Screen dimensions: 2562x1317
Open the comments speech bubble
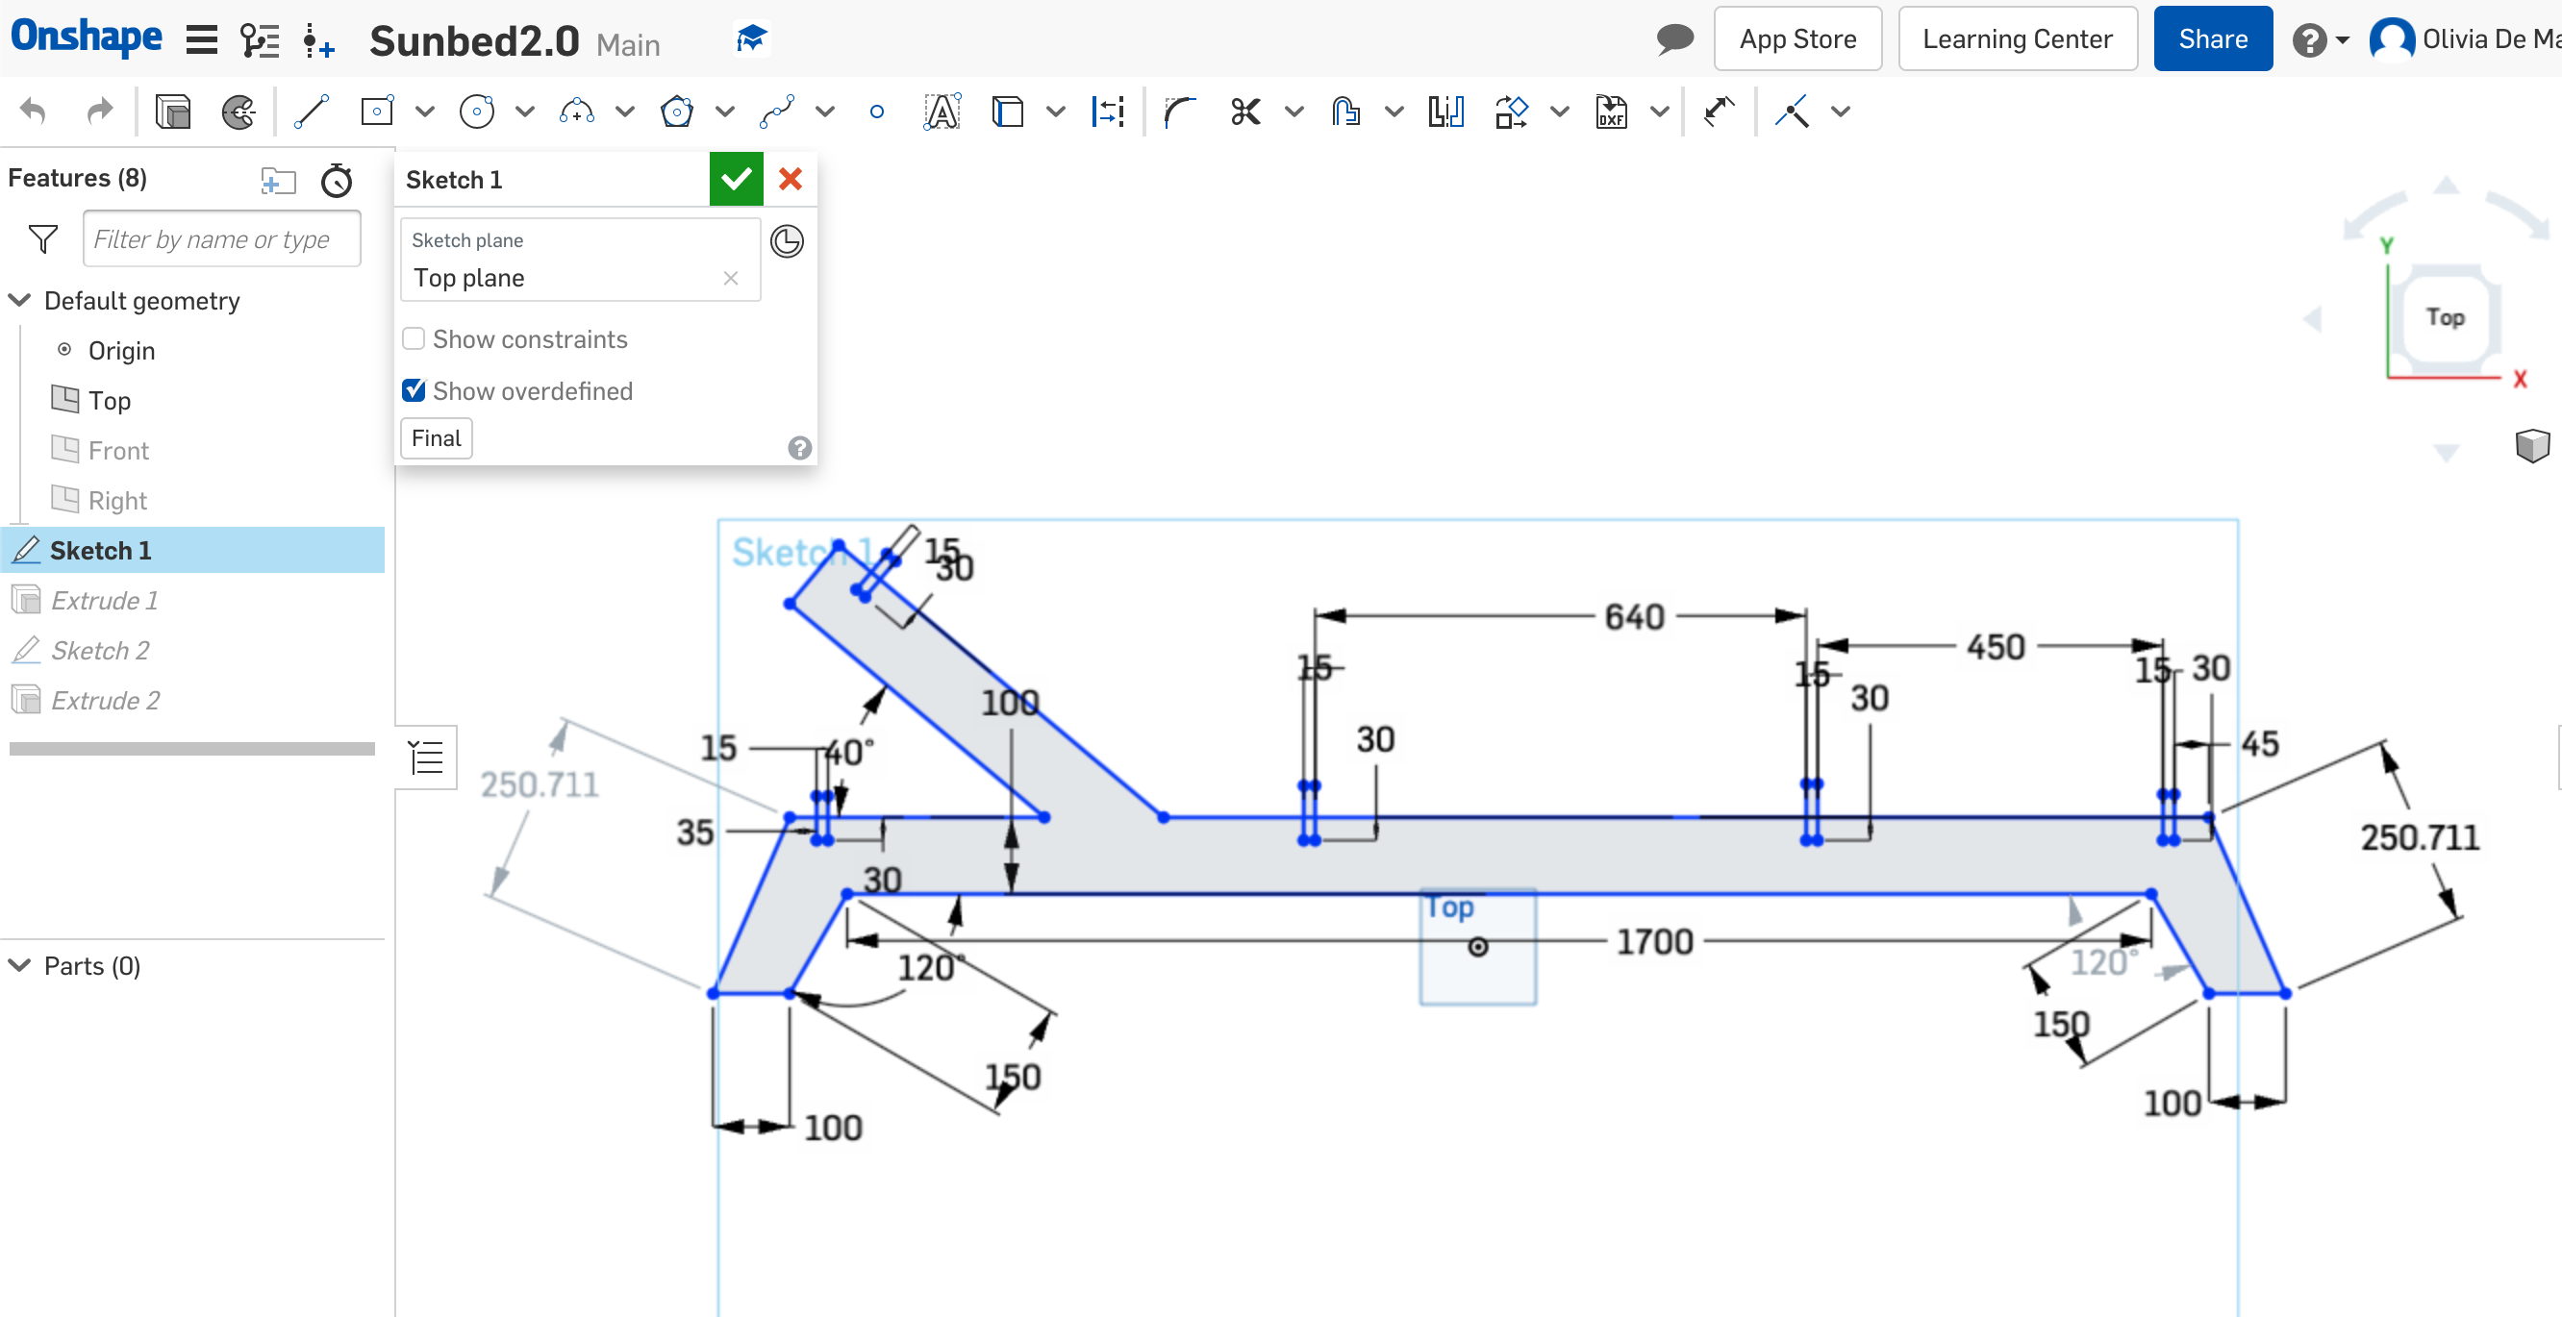1675,39
